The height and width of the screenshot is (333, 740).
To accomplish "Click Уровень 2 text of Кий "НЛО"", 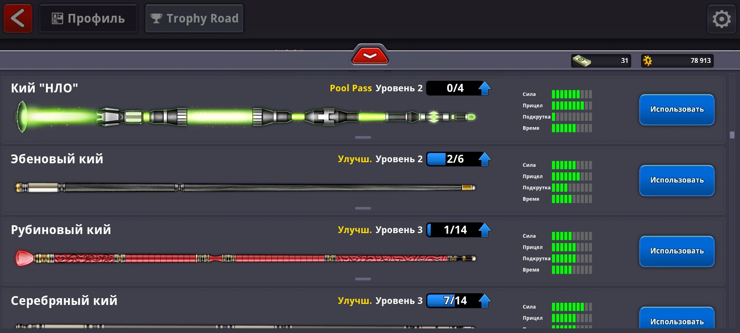I will [399, 88].
